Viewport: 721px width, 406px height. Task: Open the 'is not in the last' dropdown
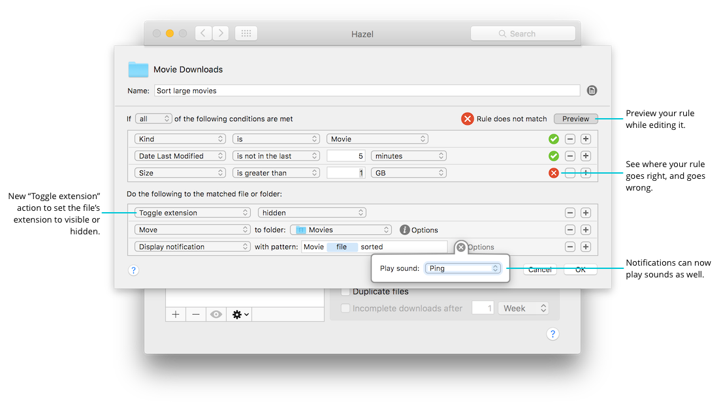[276, 156]
